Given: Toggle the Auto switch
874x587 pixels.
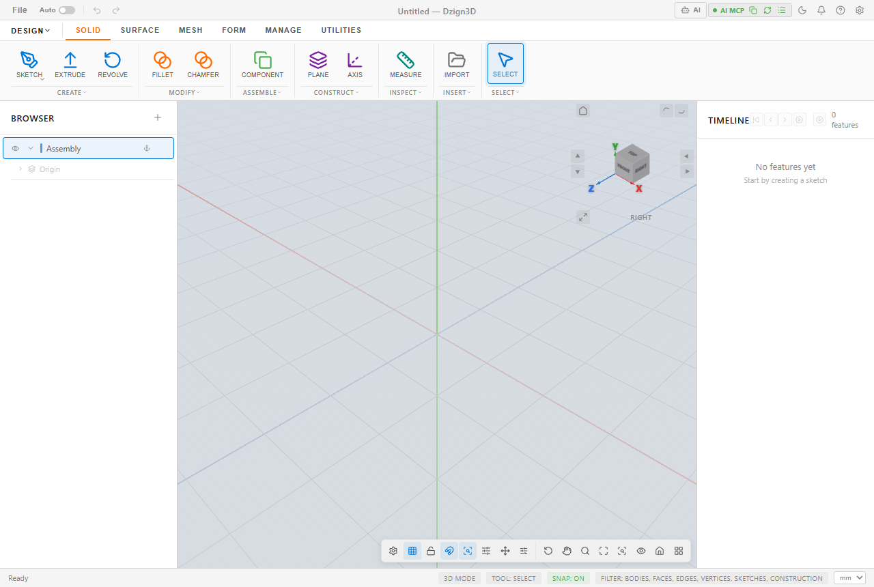Looking at the screenshot, I should point(67,10).
